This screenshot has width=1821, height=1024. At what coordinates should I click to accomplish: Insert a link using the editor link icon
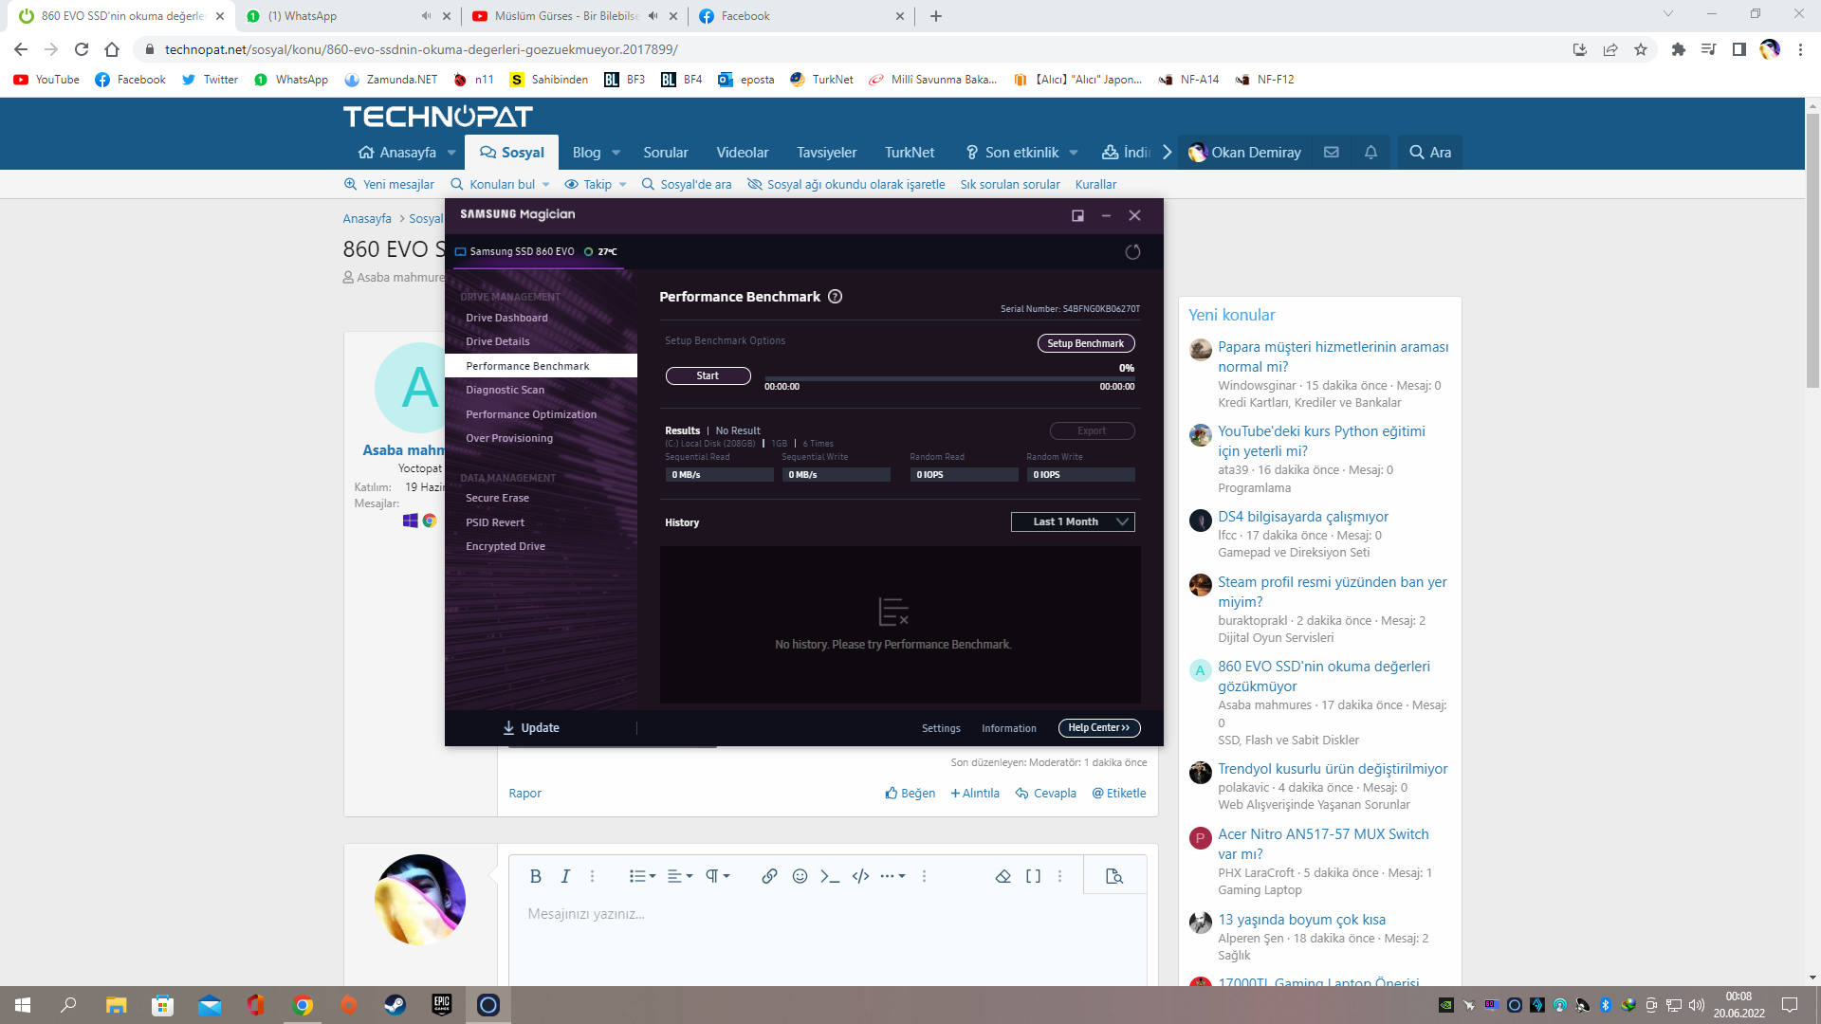769,876
